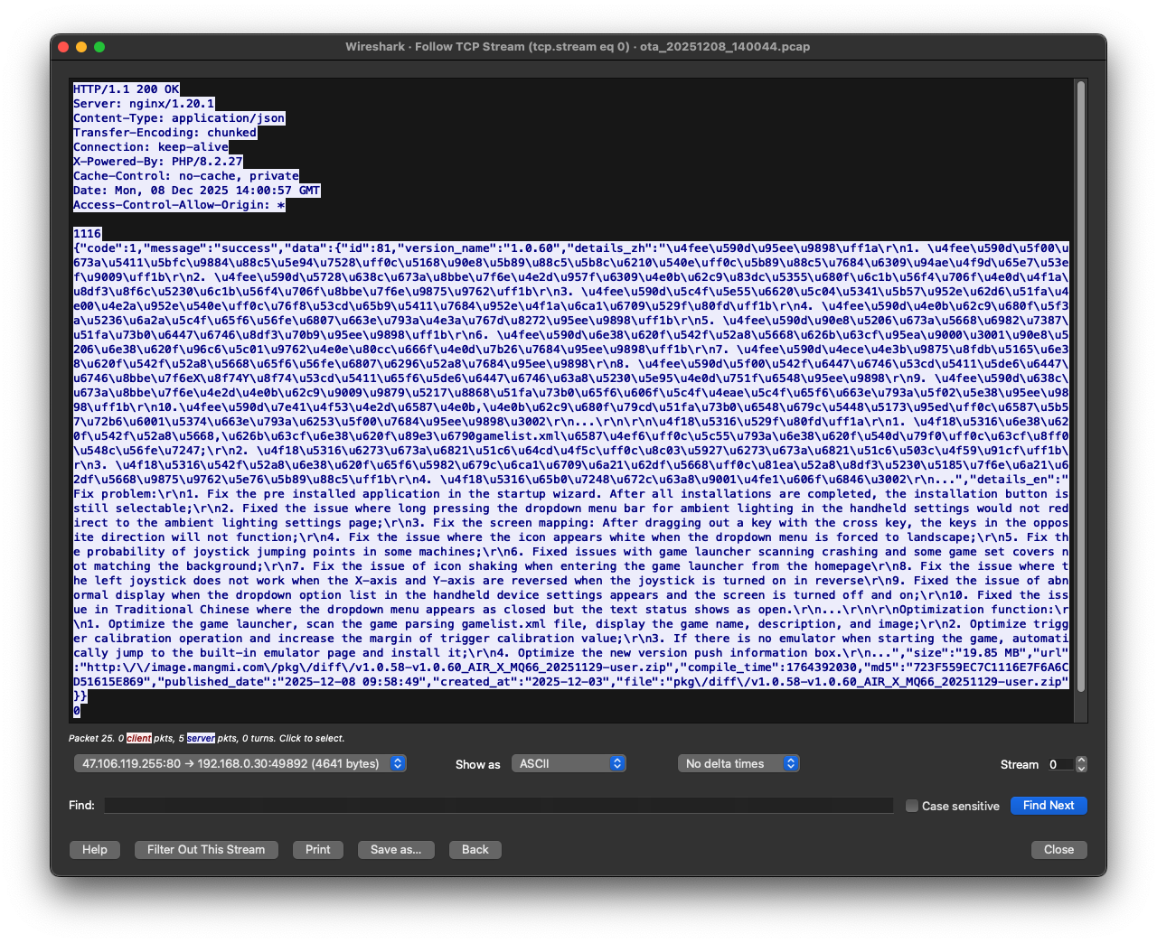Image resolution: width=1157 pixels, height=943 pixels.
Task: Open the Show as ASCII dropdown
Action: (x=569, y=764)
